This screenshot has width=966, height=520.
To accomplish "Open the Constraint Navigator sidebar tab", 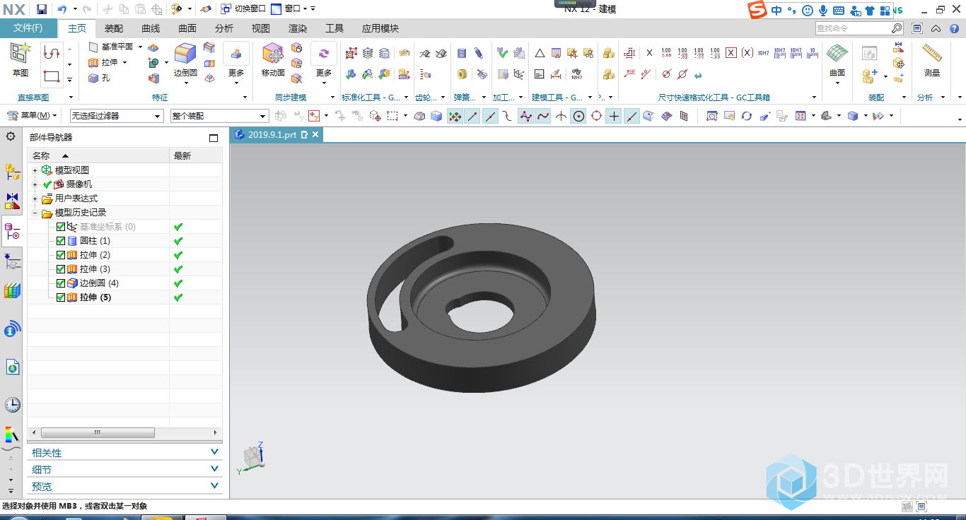I will point(12,201).
